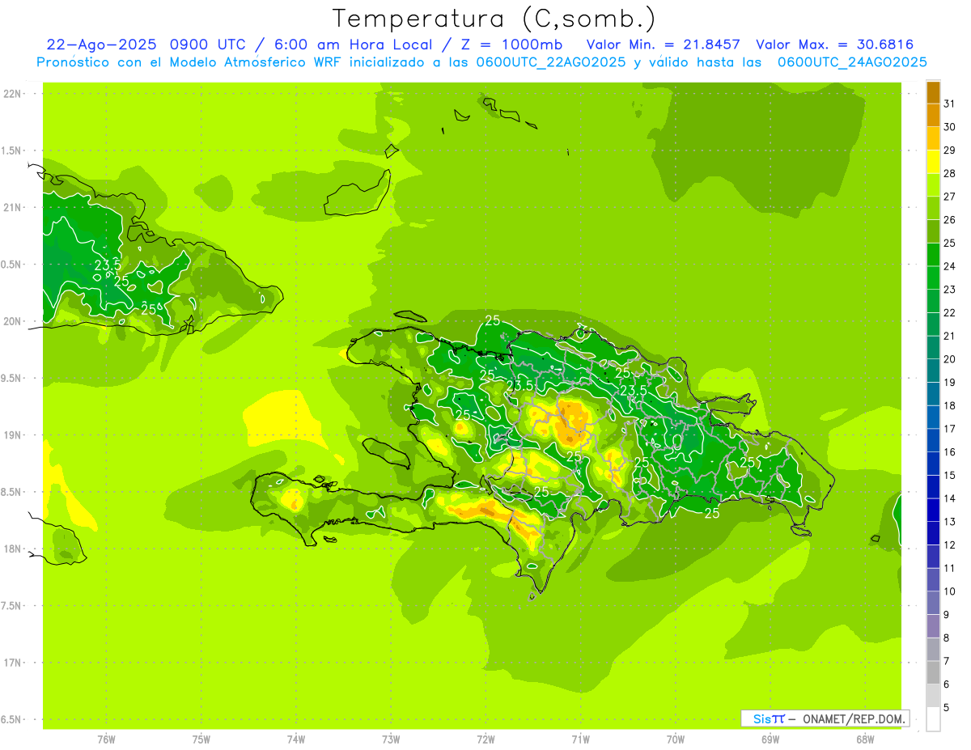Viewport: 971px width, 750px height.
Task: Click the legend value '8'
Action: [947, 638]
